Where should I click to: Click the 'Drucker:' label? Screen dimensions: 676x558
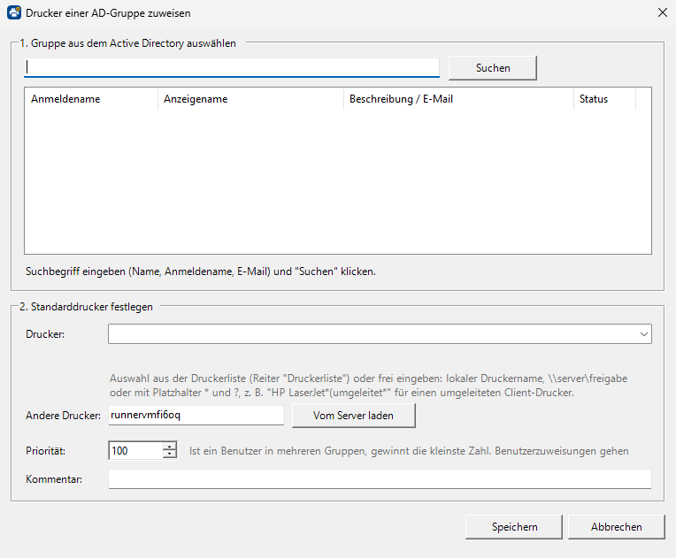coord(45,334)
